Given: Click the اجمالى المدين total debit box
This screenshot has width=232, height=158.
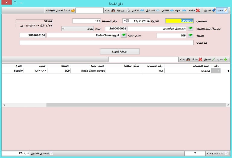Looking at the screenshot, I should (x=16, y=153).
